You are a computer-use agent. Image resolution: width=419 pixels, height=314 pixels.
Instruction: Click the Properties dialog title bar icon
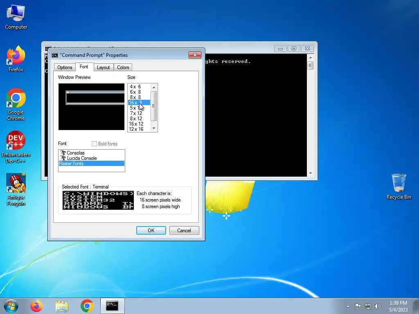tap(55, 55)
